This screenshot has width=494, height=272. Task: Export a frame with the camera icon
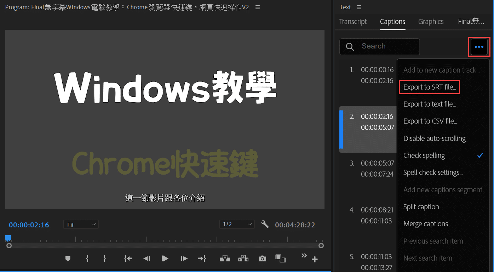point(262,259)
